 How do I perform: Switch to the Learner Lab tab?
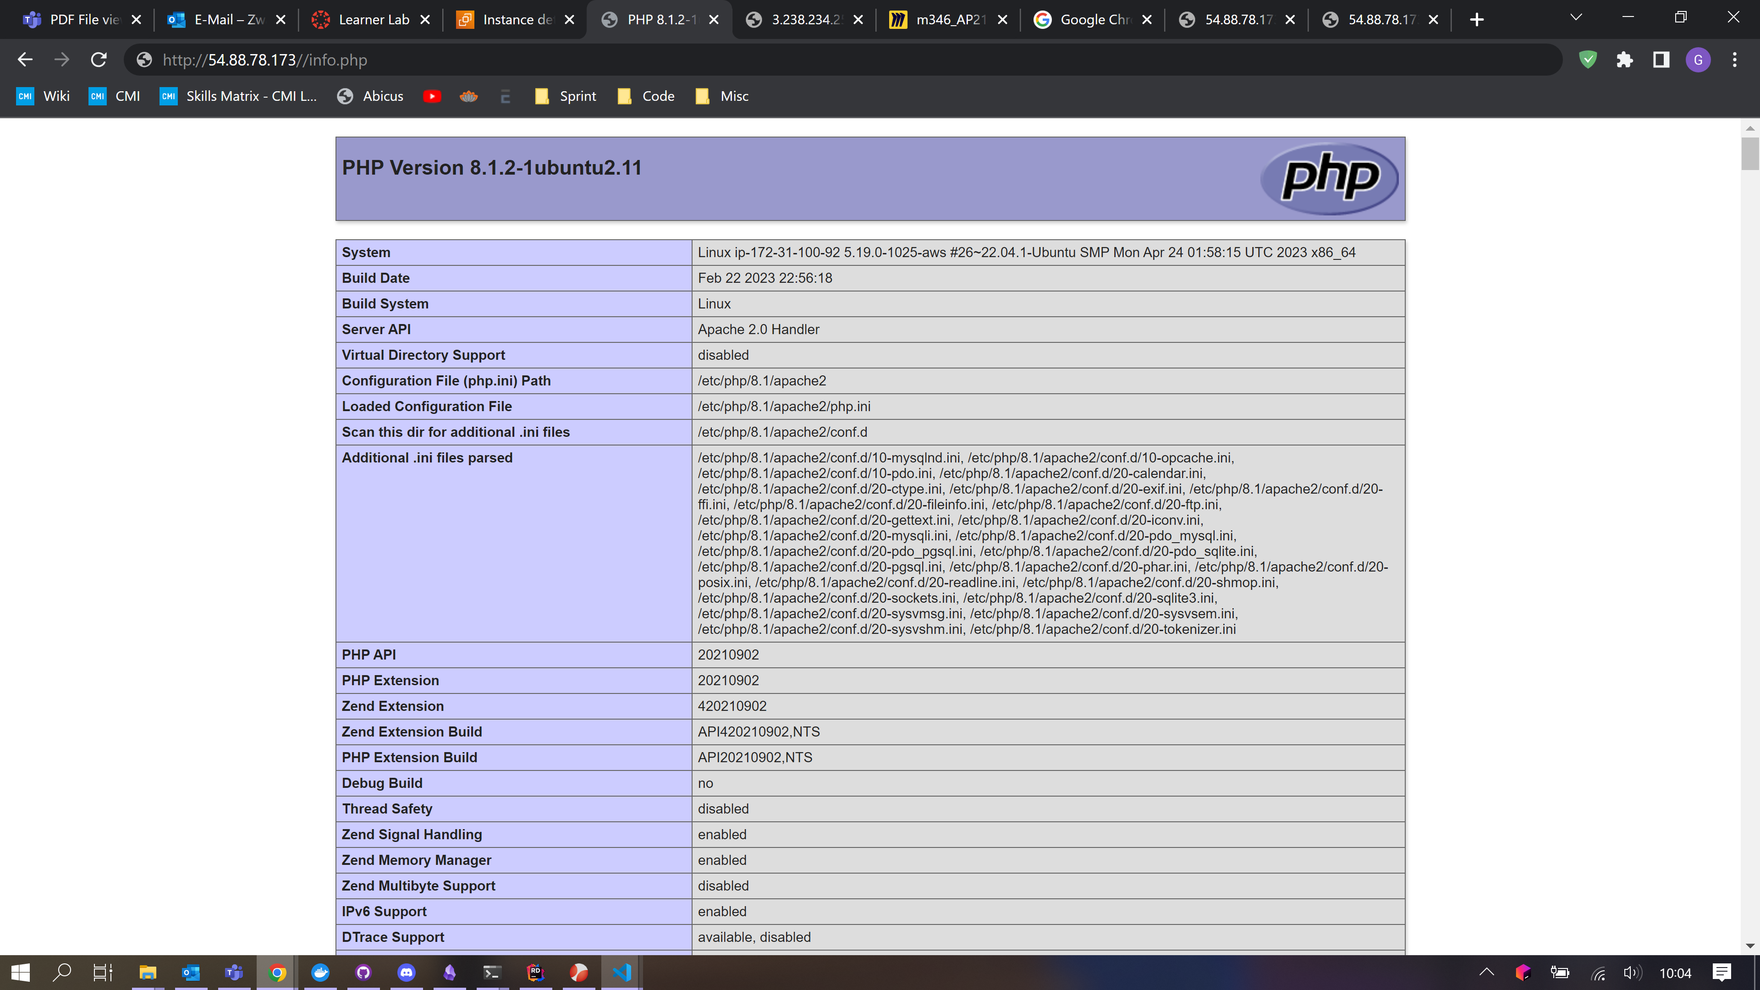[x=373, y=20]
